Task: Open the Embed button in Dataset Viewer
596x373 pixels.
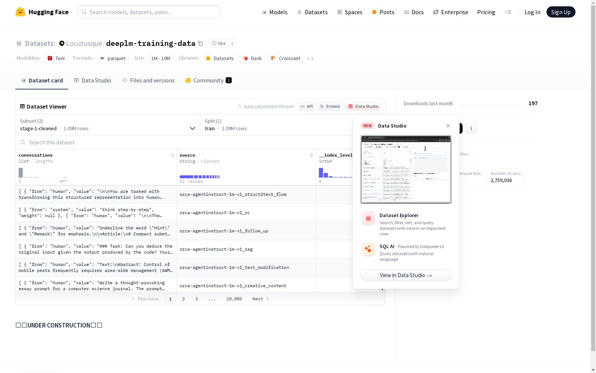Action: click(330, 106)
